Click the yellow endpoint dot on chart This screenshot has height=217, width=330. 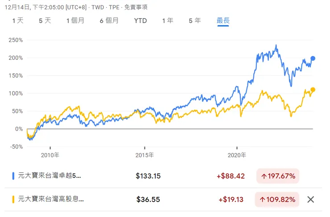(313, 90)
